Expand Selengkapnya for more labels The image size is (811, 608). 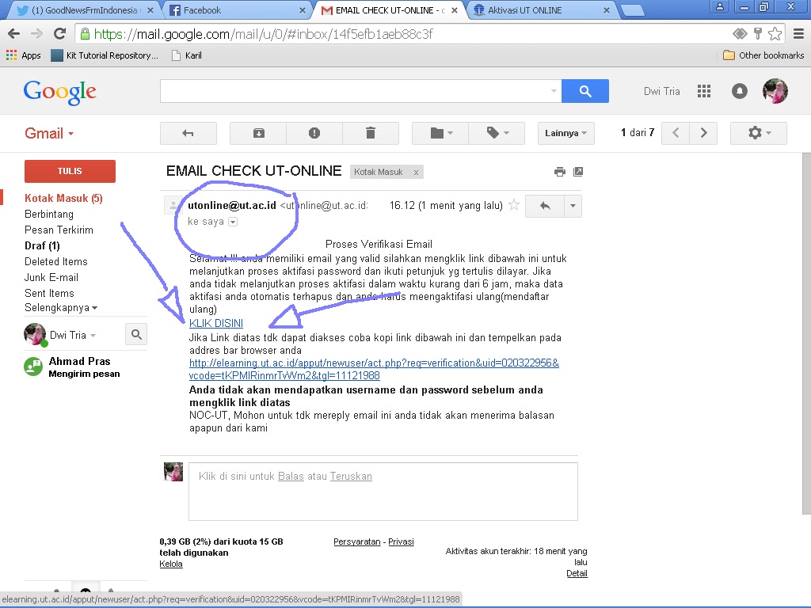tap(60, 308)
